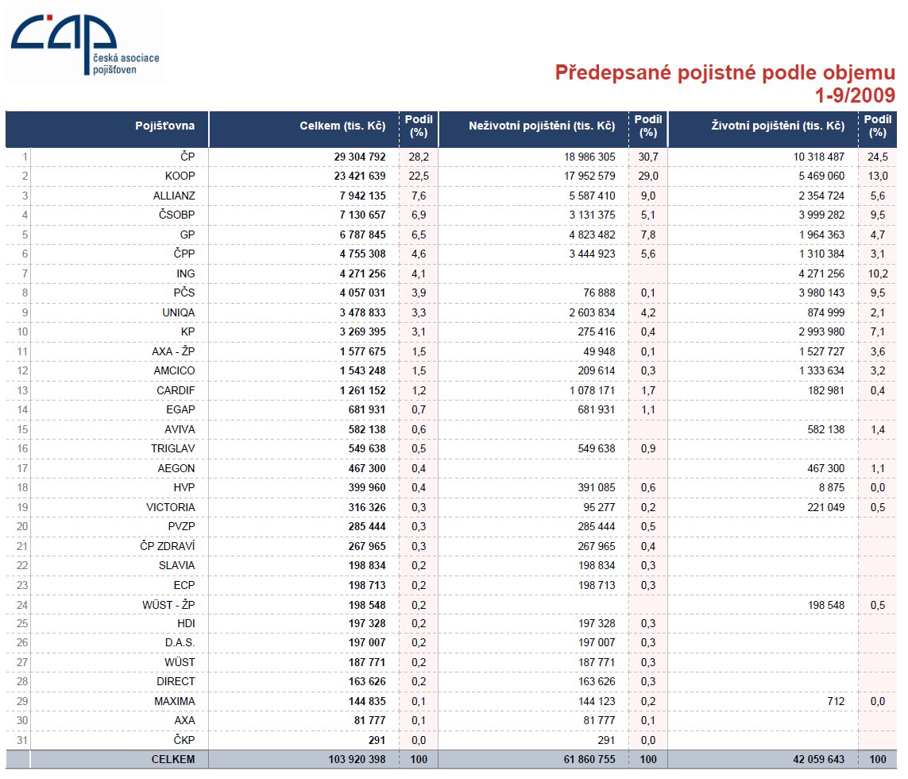Select the VICTORIA insurer name
908x779 pixels.
(x=170, y=507)
